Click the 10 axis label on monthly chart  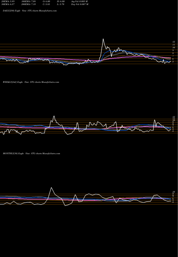pos(174,192)
